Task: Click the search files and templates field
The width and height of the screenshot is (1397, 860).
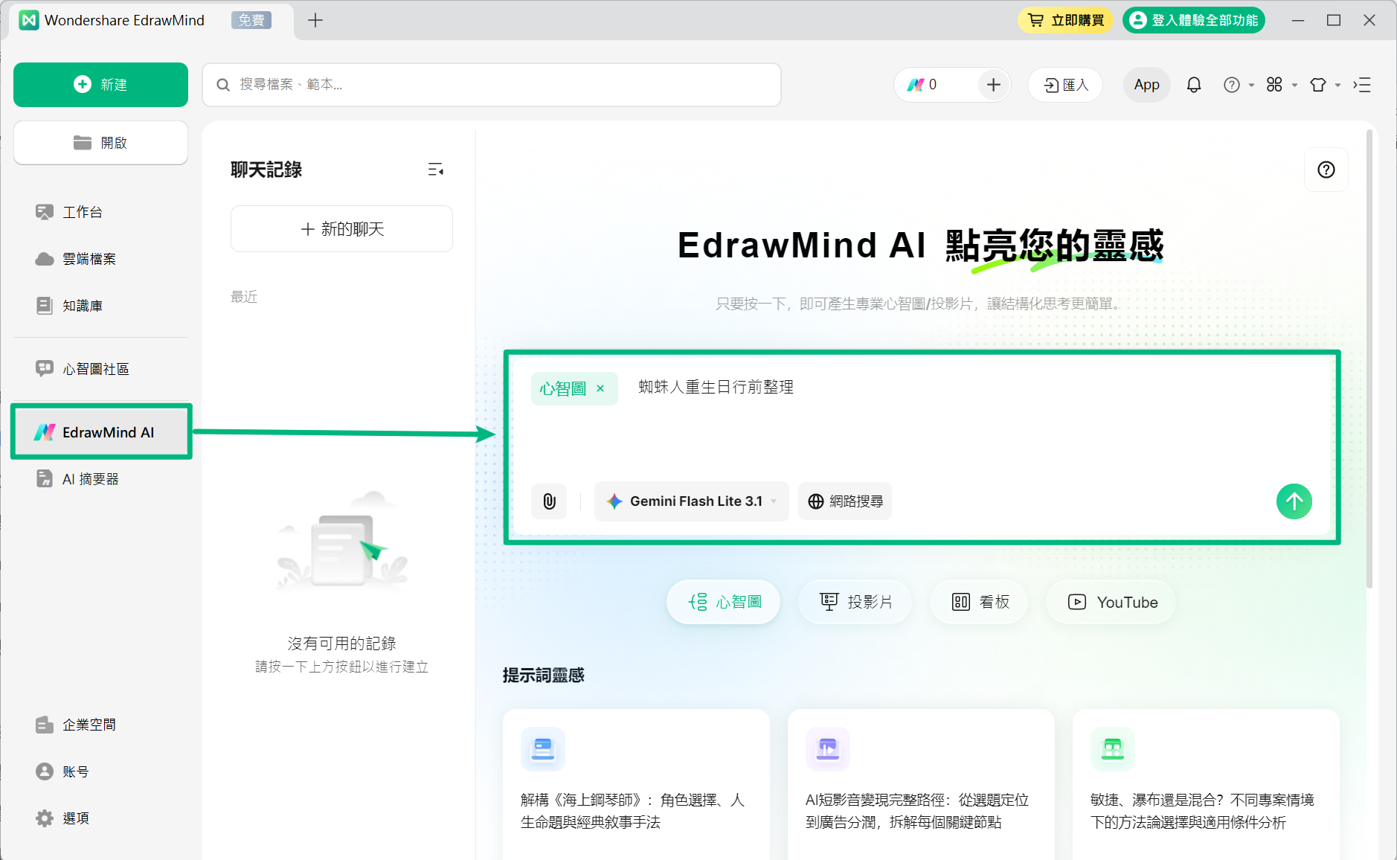Action: [x=492, y=85]
